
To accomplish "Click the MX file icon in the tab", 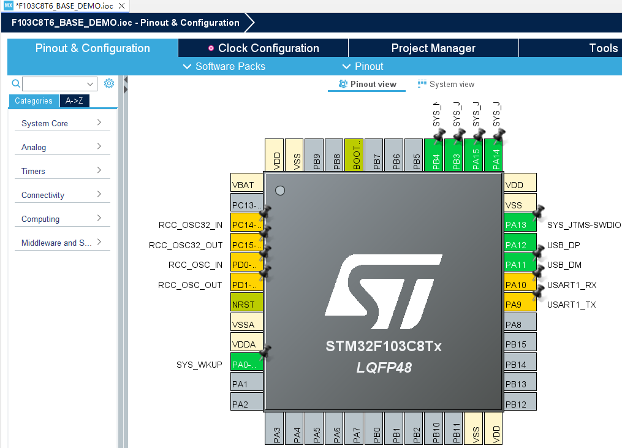I will click(x=9, y=6).
